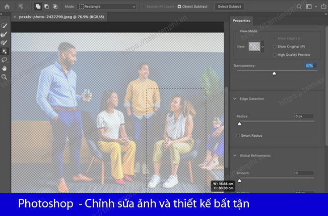The height and width of the screenshot is (216, 328).
Task: Click the Select Subject button
Action: 229,7
